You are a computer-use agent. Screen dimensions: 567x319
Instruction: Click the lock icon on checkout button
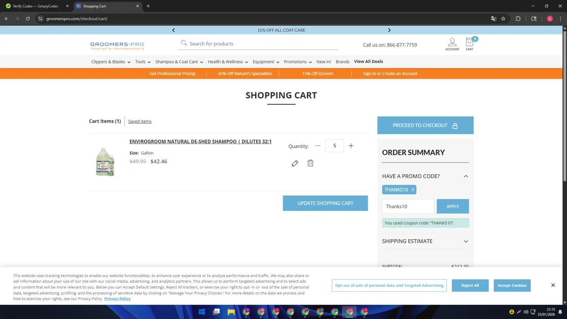pos(455,125)
